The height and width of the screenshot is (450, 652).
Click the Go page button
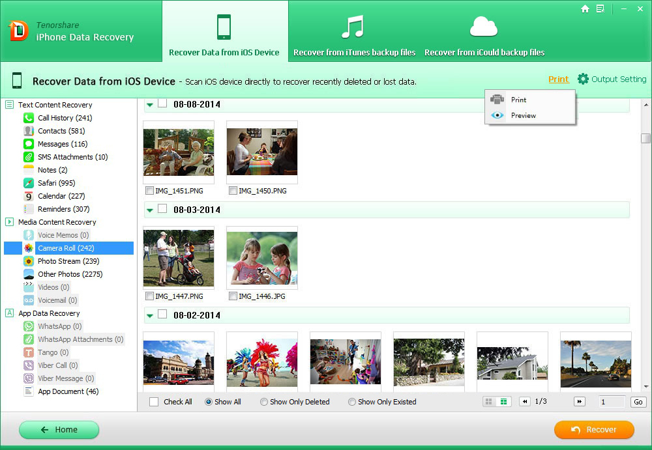point(638,402)
